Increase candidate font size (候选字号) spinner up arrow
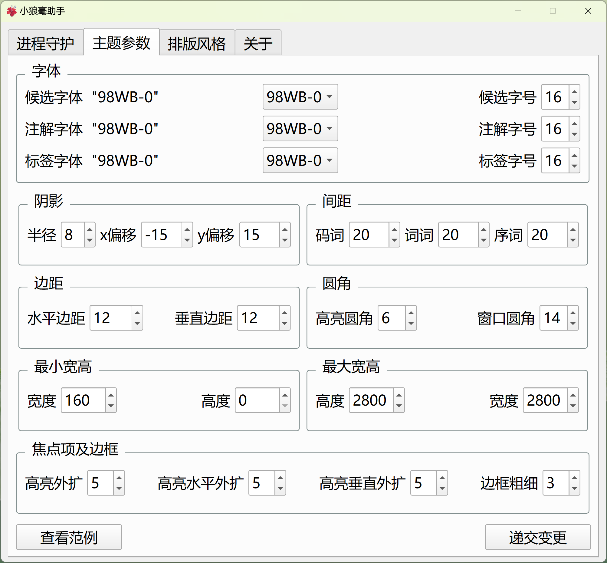The width and height of the screenshot is (607, 563). [x=574, y=92]
